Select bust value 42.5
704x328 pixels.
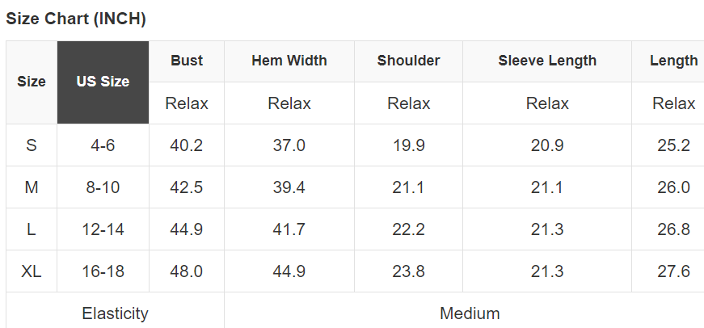tap(187, 187)
